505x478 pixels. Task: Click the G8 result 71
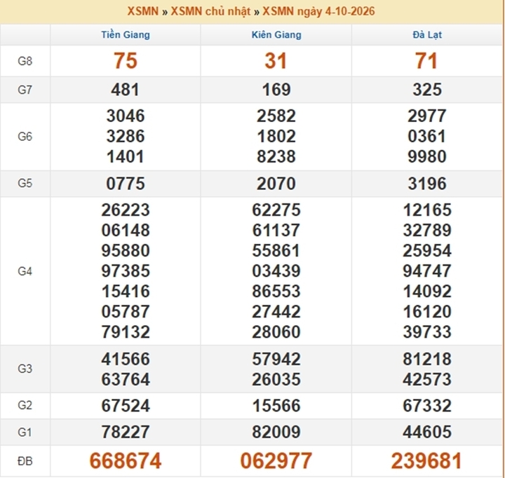click(426, 61)
